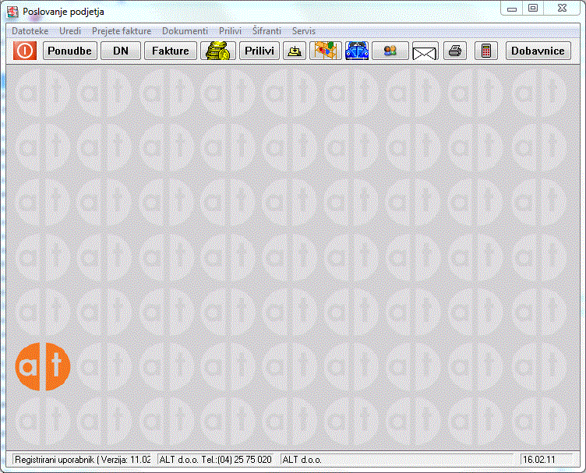
Task: Open Fakture from the toolbar
Action: tap(170, 51)
